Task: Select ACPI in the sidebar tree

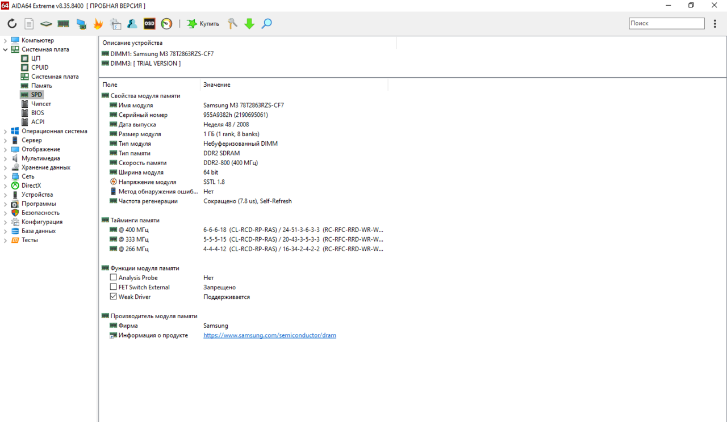Action: point(37,122)
